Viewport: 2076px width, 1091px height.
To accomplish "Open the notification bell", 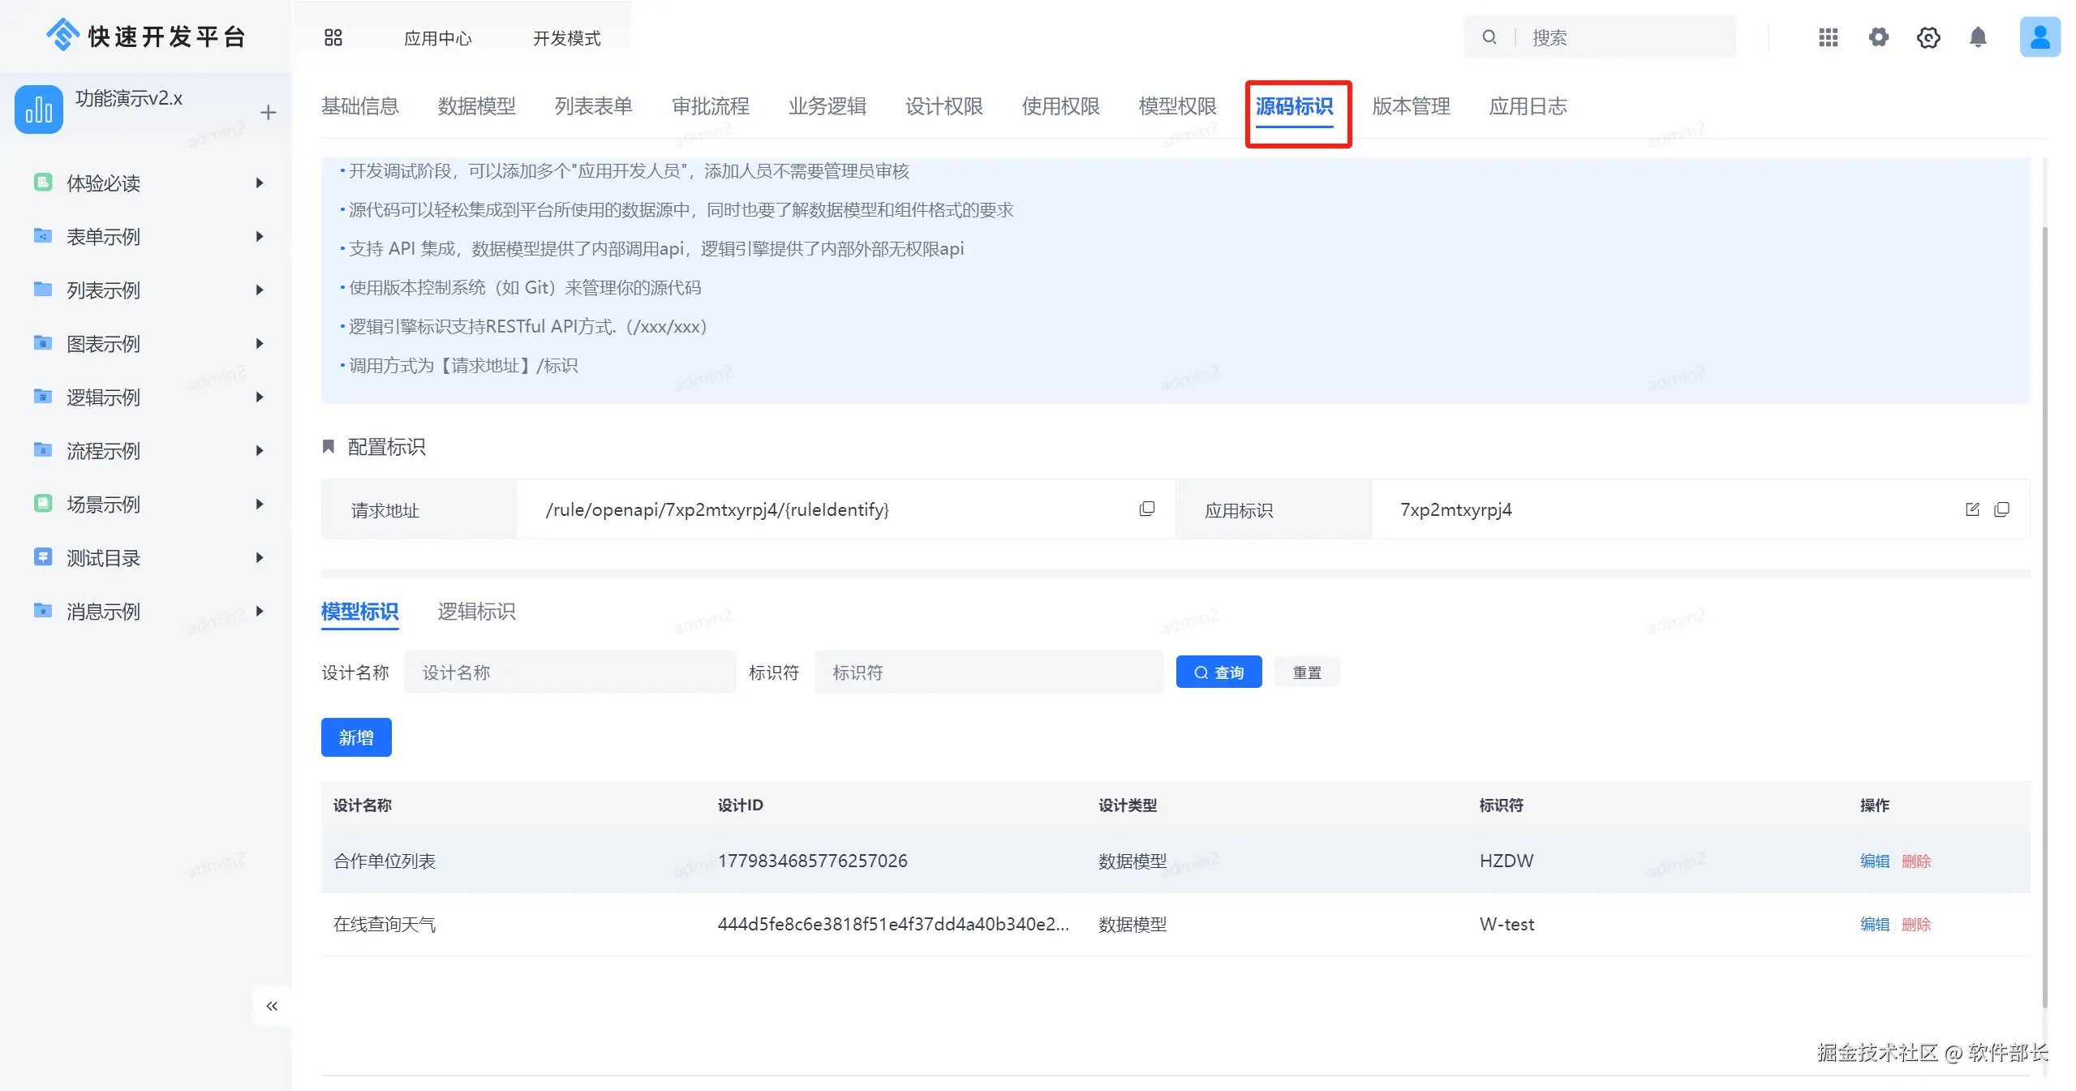I will (1978, 37).
